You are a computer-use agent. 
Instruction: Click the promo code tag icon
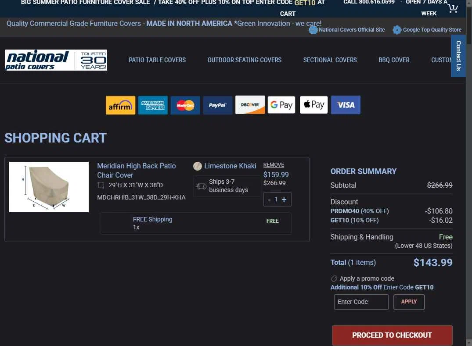coord(334,278)
